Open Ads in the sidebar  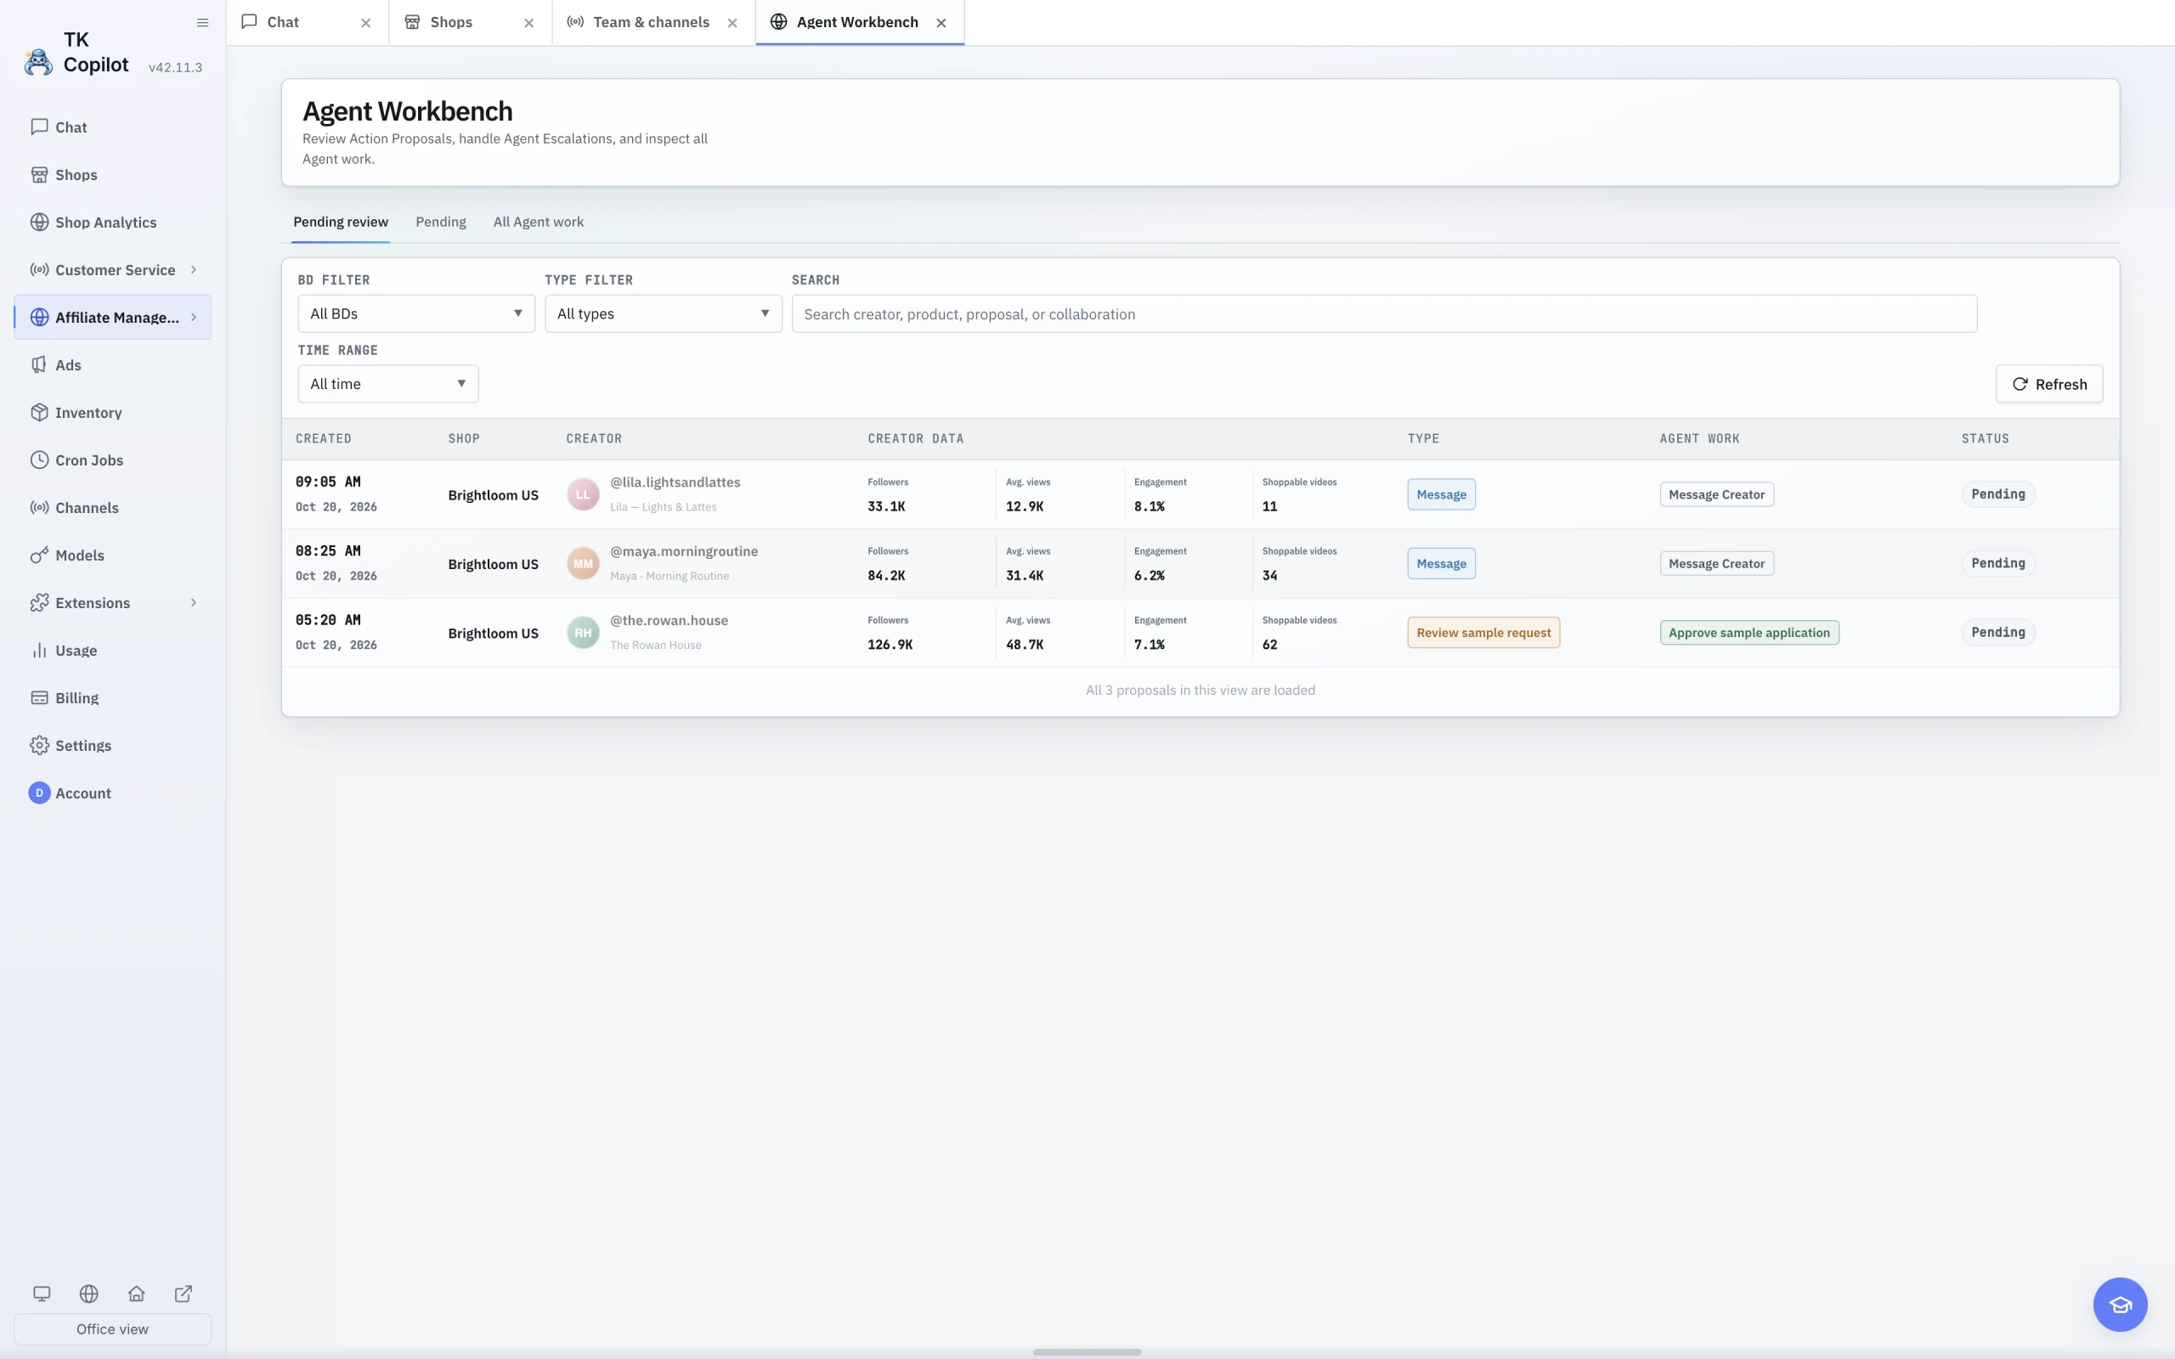click(112, 365)
